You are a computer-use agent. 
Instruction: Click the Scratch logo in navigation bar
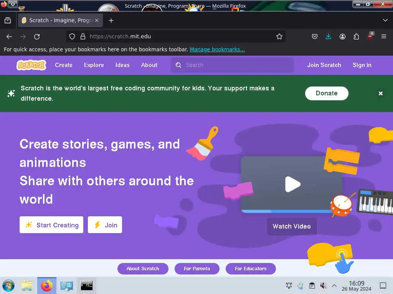tap(31, 65)
